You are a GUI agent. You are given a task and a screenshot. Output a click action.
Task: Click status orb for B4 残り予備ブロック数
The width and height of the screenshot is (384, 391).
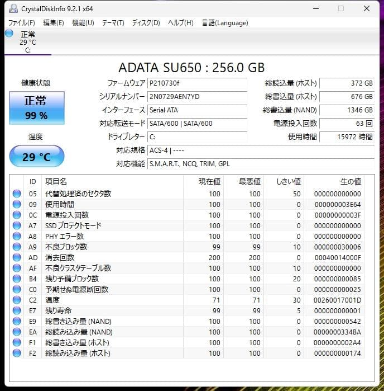(x=17, y=279)
